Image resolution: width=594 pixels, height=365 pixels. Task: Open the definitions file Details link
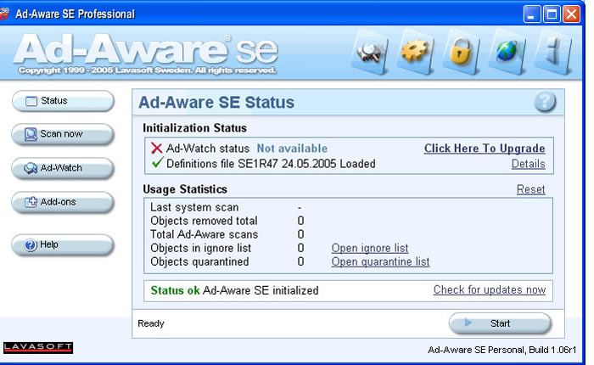pos(528,164)
